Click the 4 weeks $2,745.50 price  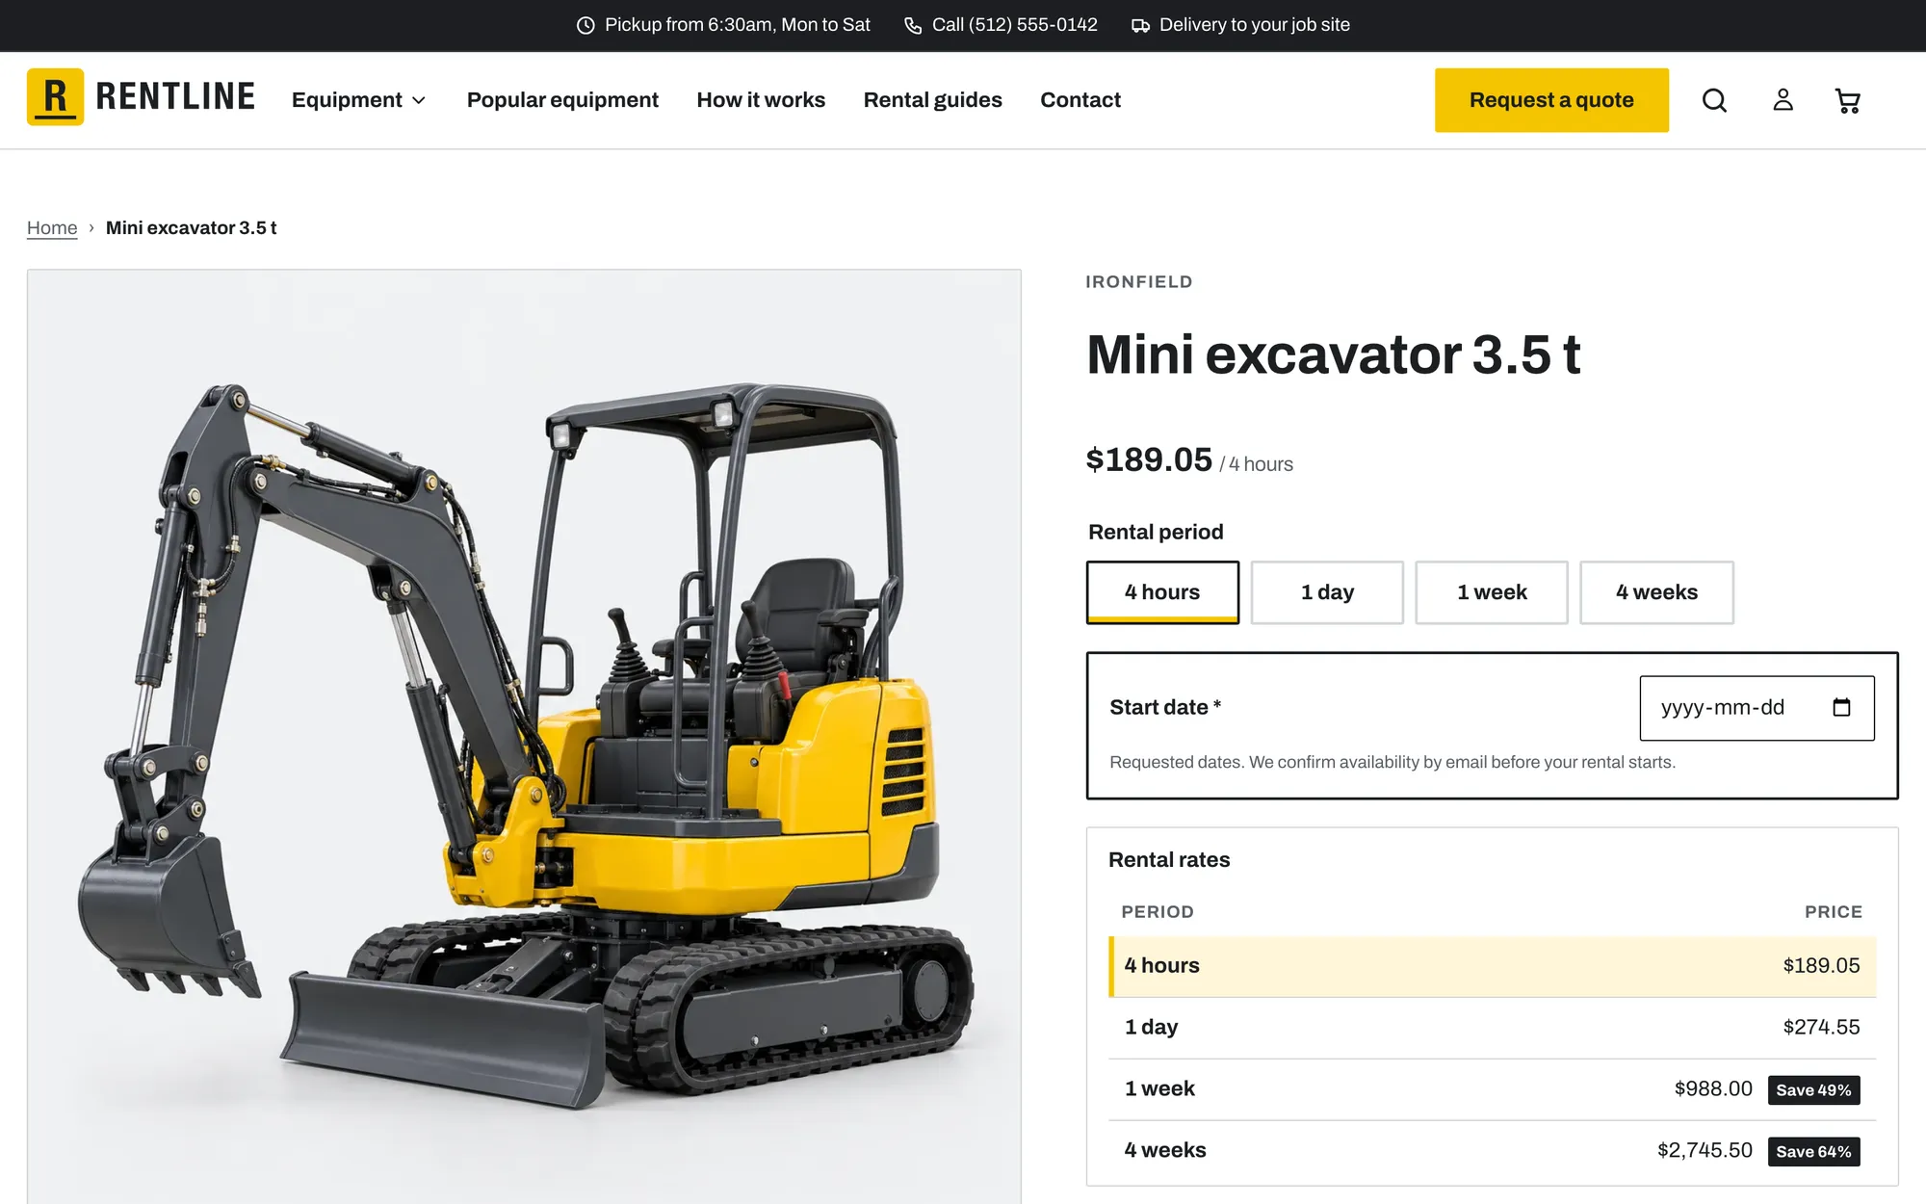[1705, 1151]
